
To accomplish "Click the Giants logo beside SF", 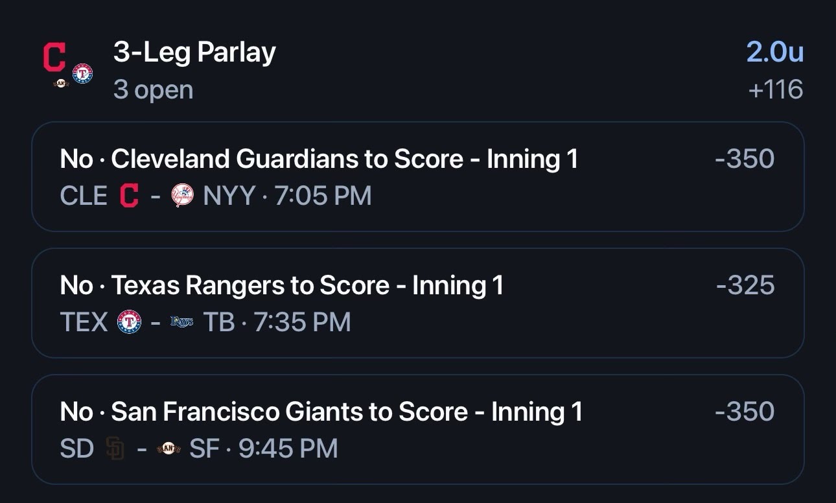I will coord(168,449).
